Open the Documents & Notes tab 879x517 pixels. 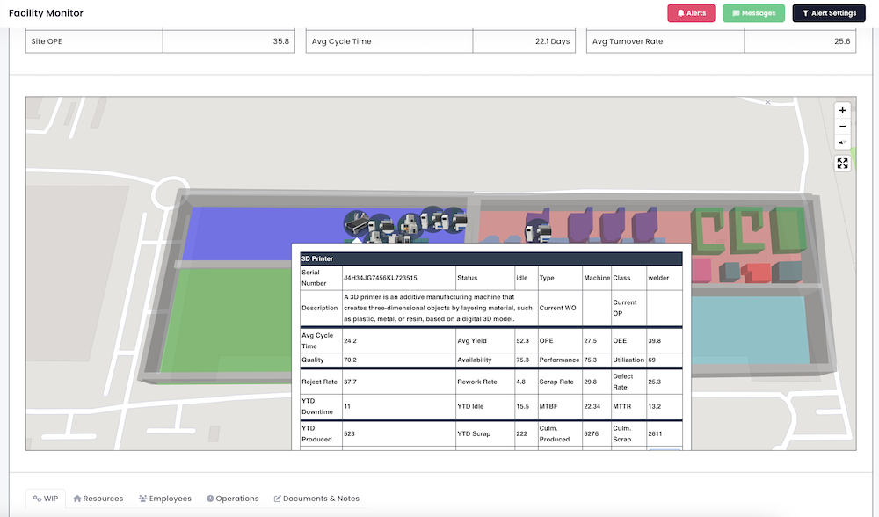[x=321, y=499]
